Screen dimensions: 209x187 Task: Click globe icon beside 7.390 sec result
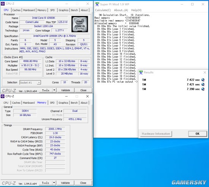[203, 89]
